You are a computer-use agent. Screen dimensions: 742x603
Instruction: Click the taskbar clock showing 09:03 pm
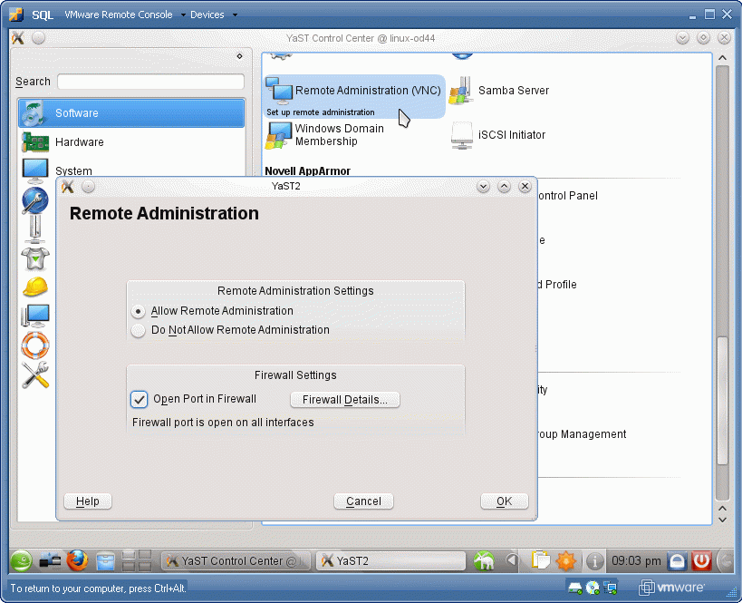pos(636,561)
